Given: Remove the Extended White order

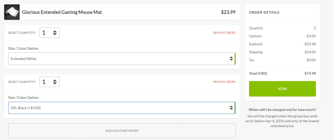Looking at the screenshot, I should pos(224,33).
